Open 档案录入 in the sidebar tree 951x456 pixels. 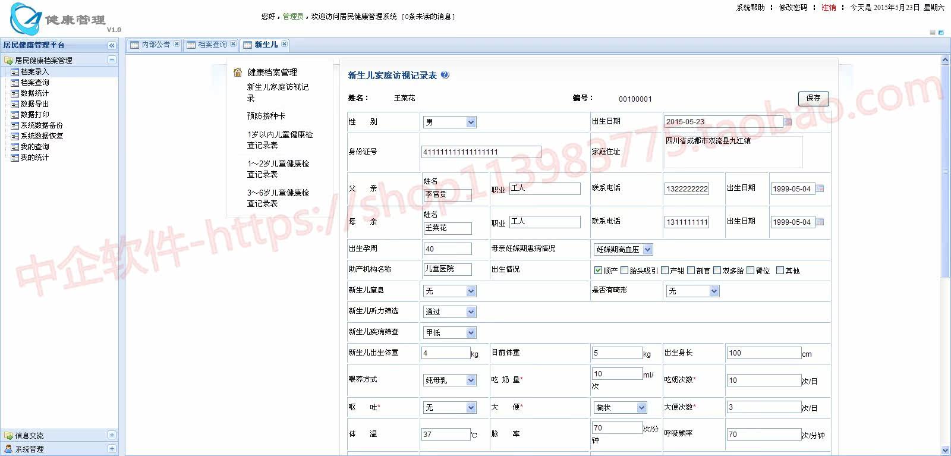point(34,72)
